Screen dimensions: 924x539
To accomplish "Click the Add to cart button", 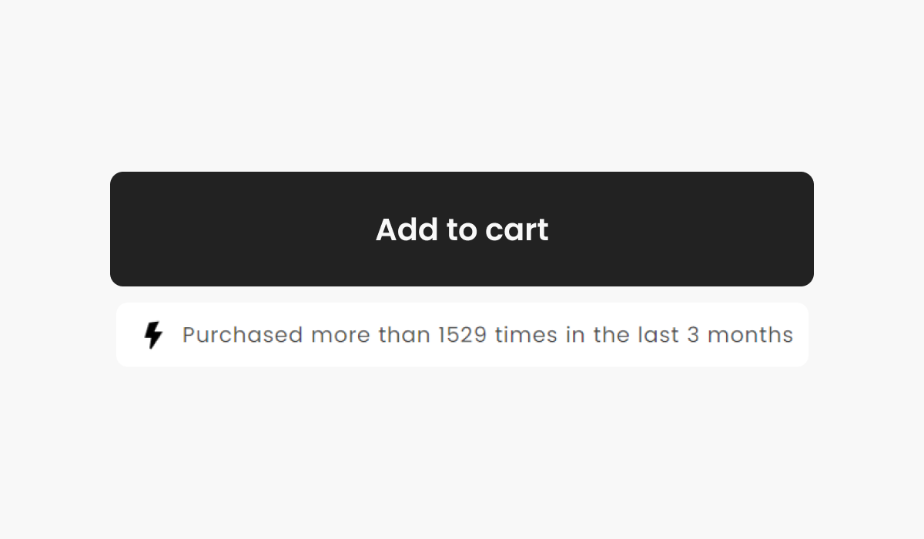I will point(462,229).
